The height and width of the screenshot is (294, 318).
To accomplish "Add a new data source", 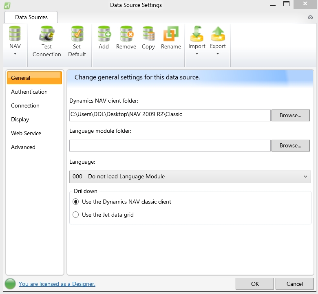I will 104,38.
